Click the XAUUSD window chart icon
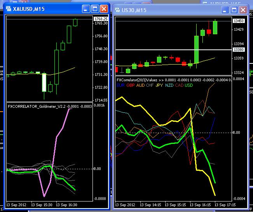253x212 pixels. (9, 9)
